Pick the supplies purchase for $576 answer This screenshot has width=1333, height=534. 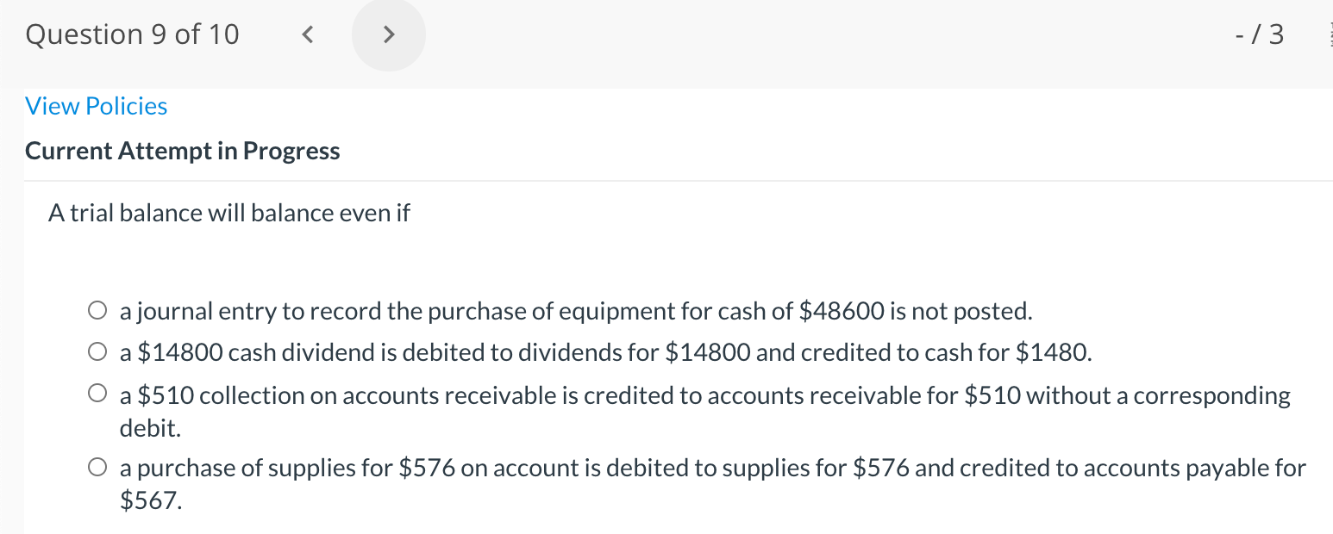(x=97, y=466)
